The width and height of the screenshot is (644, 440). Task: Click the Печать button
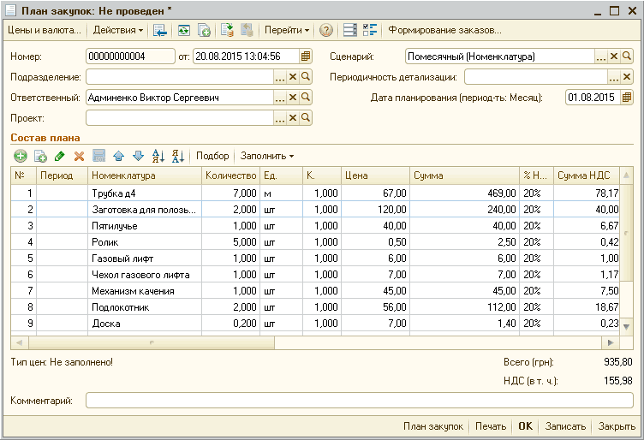pyautogui.click(x=491, y=426)
